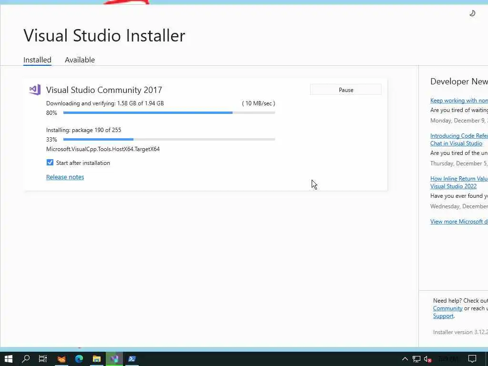Screen dimensions: 488x366
Task: Open the Keep working with news article link
Action: pos(459,100)
